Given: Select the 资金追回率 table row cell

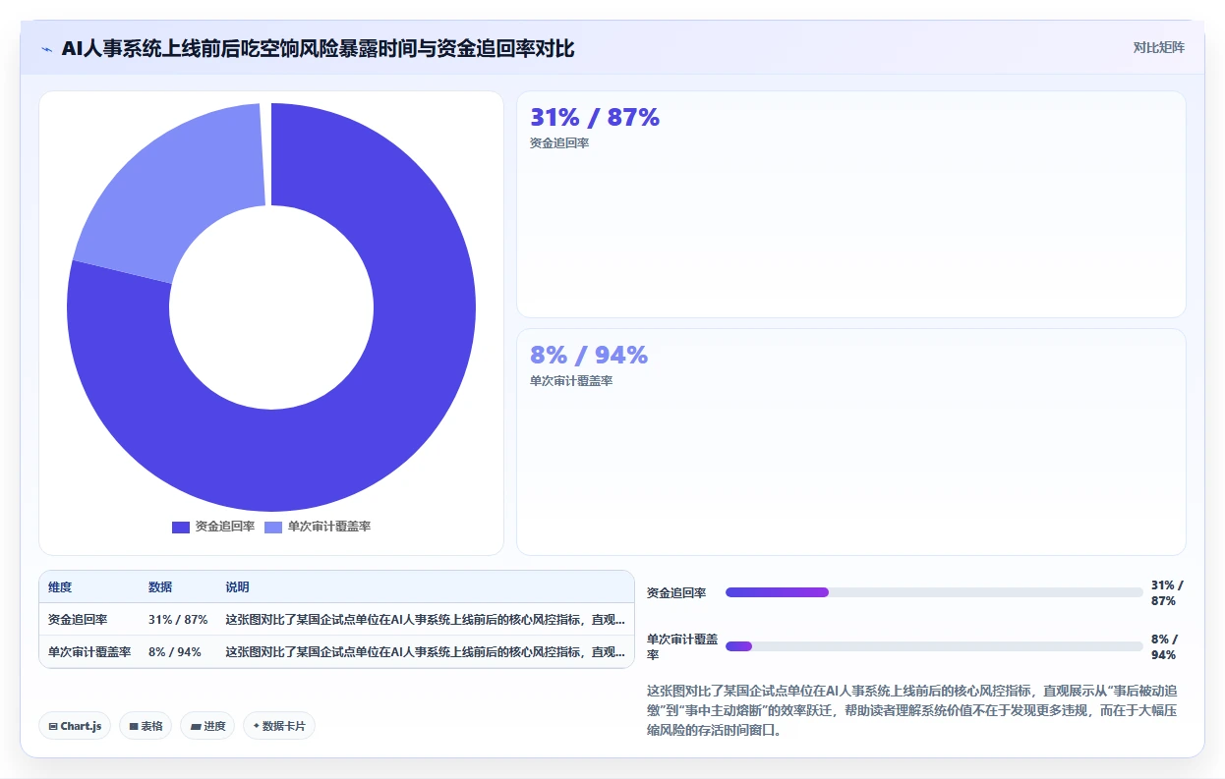Looking at the screenshot, I should (78, 620).
